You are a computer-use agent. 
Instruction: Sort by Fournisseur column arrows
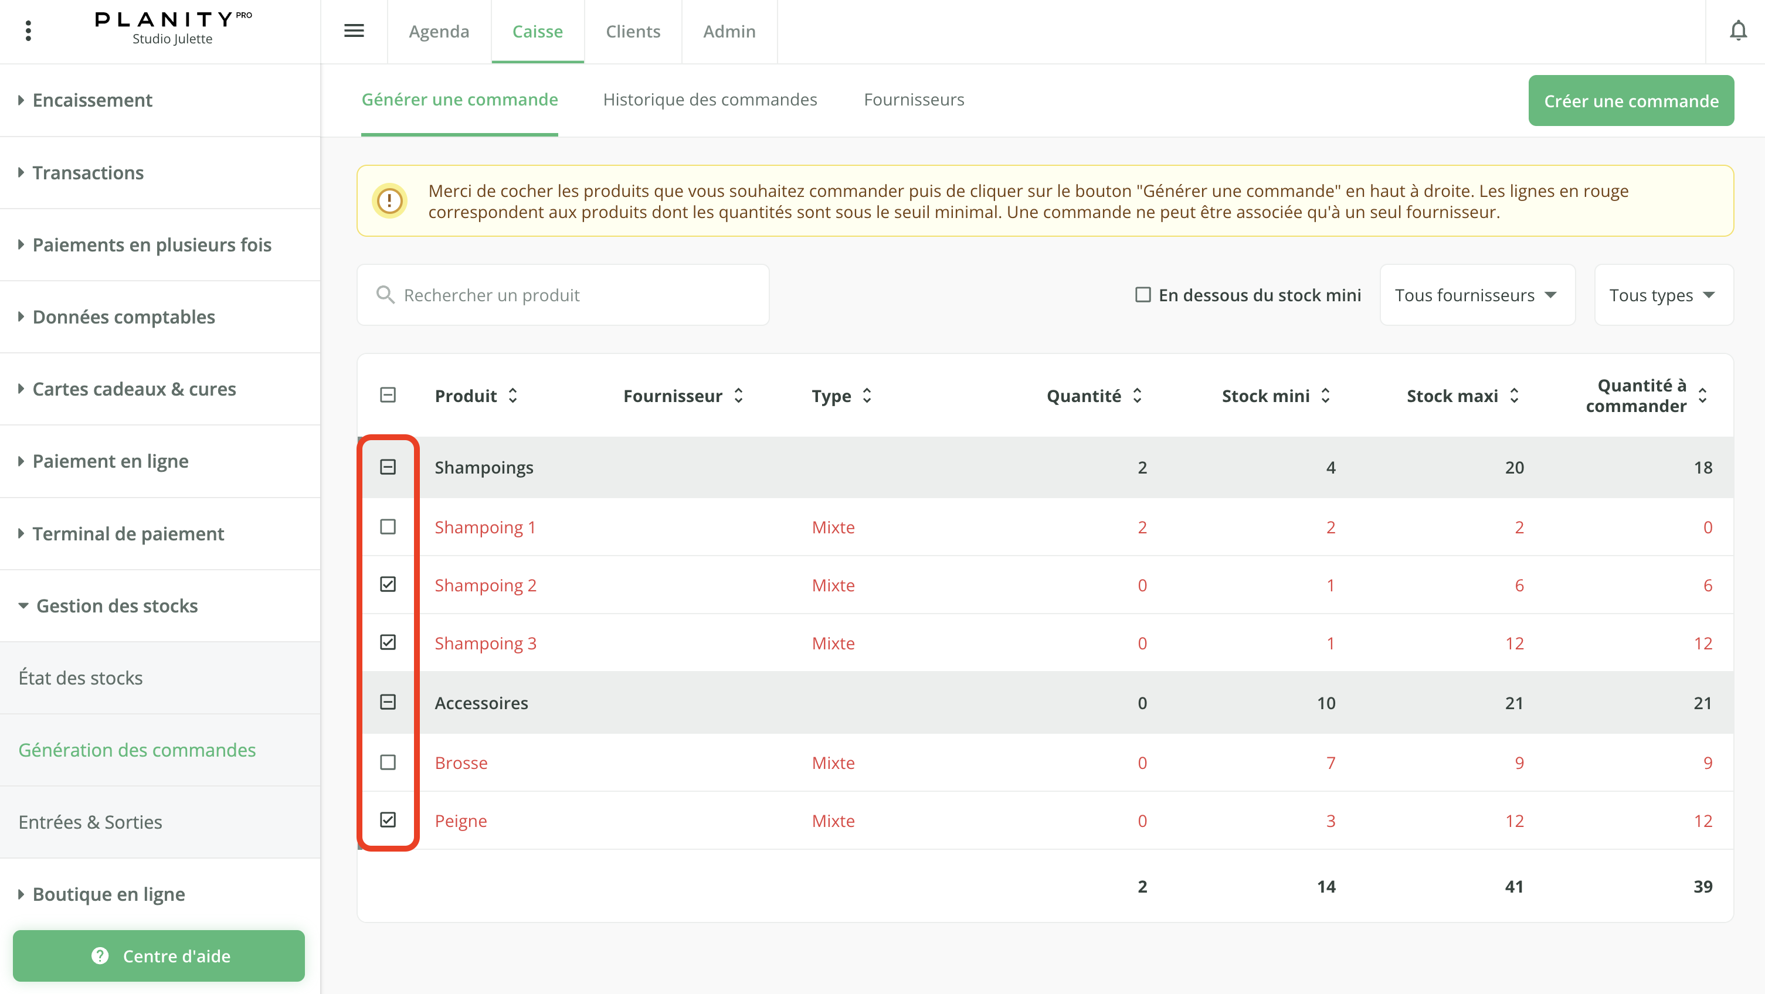[738, 395]
